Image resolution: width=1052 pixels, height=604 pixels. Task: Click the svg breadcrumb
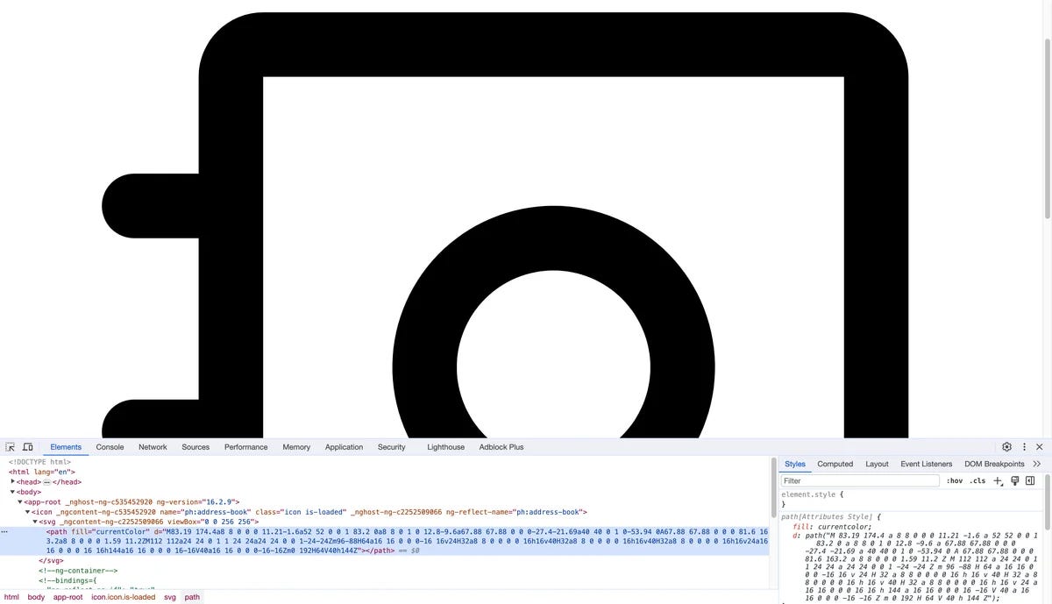[170, 597]
